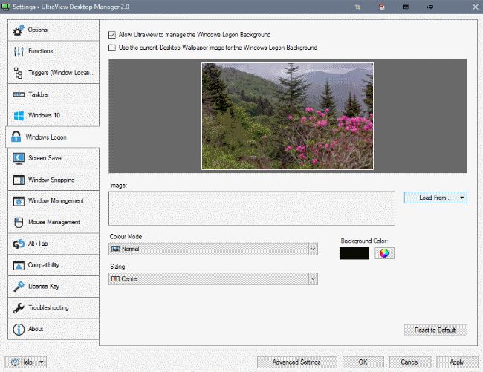Open the Load From dropdown button

coord(435,198)
